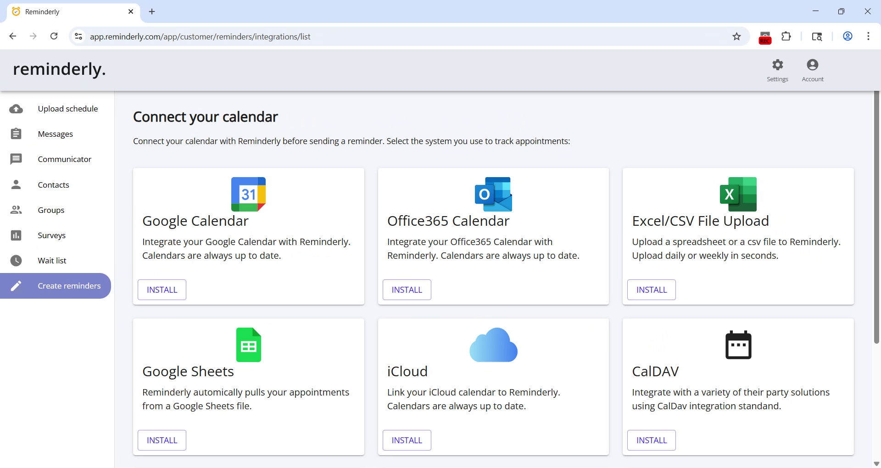Reload the page
Image resolution: width=881 pixels, height=468 pixels.
pyautogui.click(x=54, y=36)
